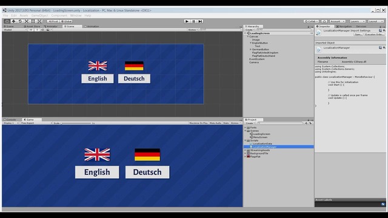Switch to the Animation tab
388x218 pixels.
92,26
